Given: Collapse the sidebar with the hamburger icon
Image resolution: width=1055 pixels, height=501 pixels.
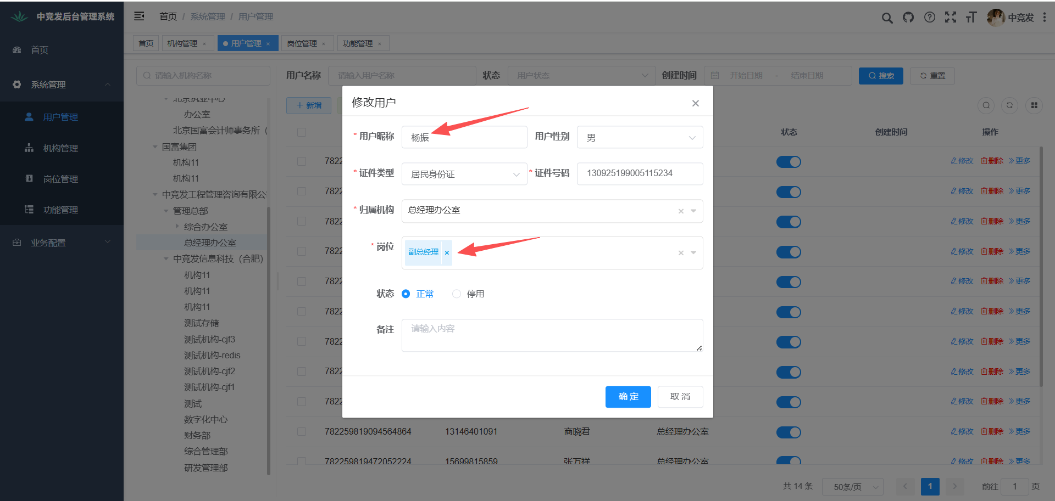Looking at the screenshot, I should tap(139, 16).
